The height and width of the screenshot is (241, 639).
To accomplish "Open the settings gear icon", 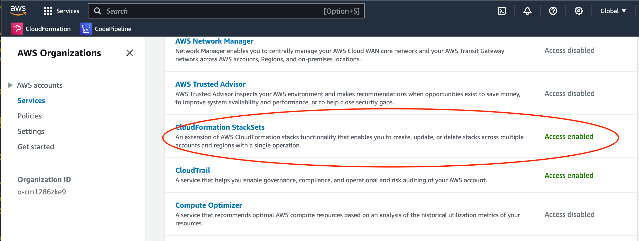I will (x=578, y=11).
